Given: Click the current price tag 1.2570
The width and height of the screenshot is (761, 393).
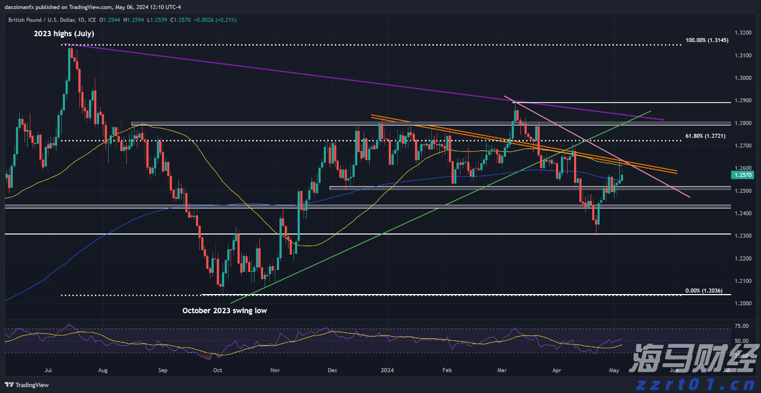Looking at the screenshot, I should (743, 174).
